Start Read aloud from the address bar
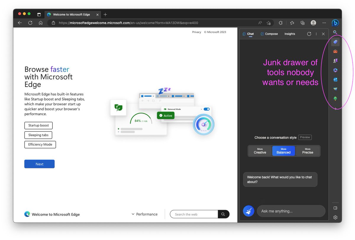Screen dimensions: 355x240 (x=260, y=23)
